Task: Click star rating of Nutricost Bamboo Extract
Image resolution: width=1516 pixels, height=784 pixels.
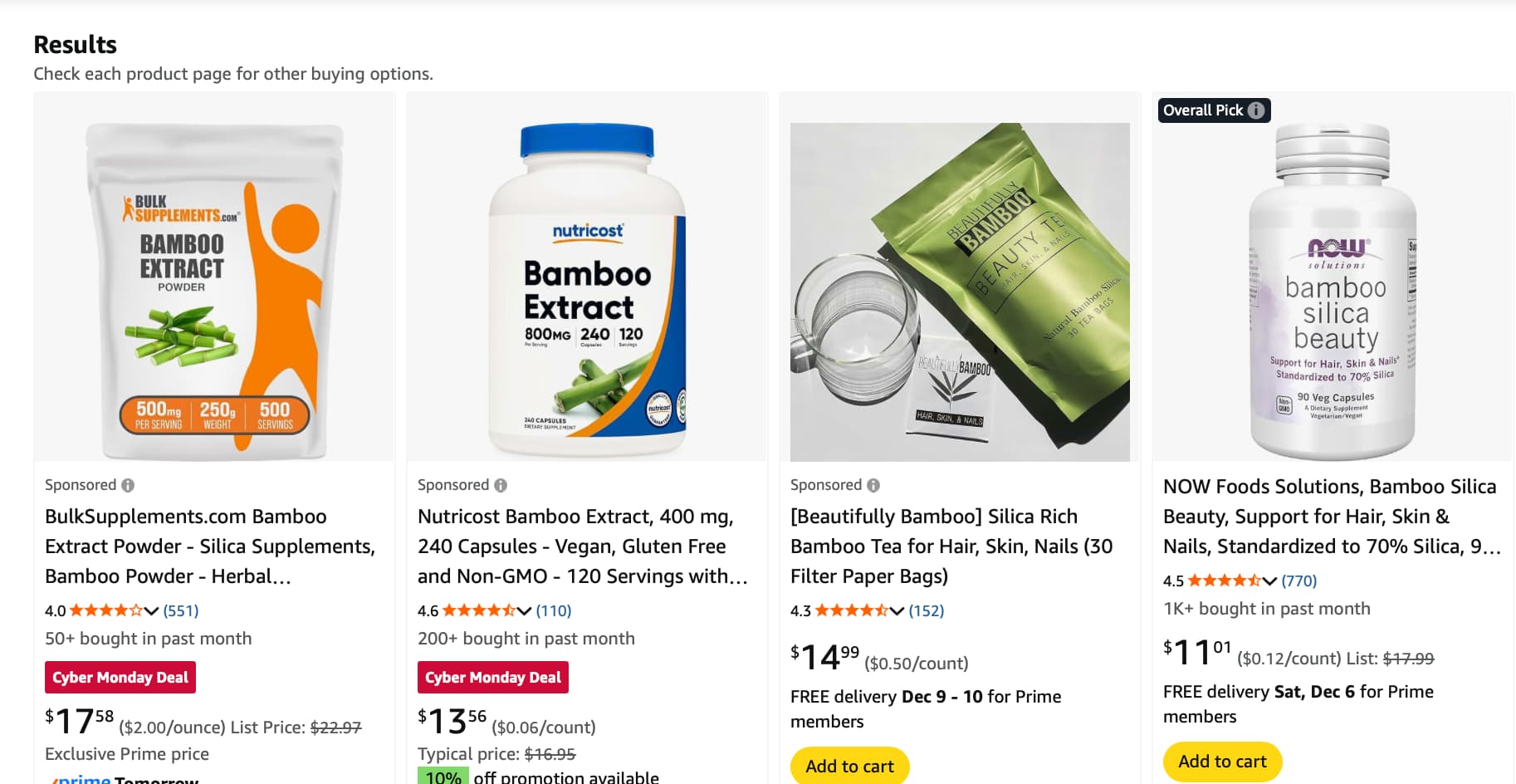Action: pos(478,610)
